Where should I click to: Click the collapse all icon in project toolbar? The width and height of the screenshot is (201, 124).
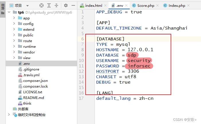(56, 5)
